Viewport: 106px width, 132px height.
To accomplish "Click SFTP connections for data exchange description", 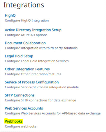I will [41, 100].
